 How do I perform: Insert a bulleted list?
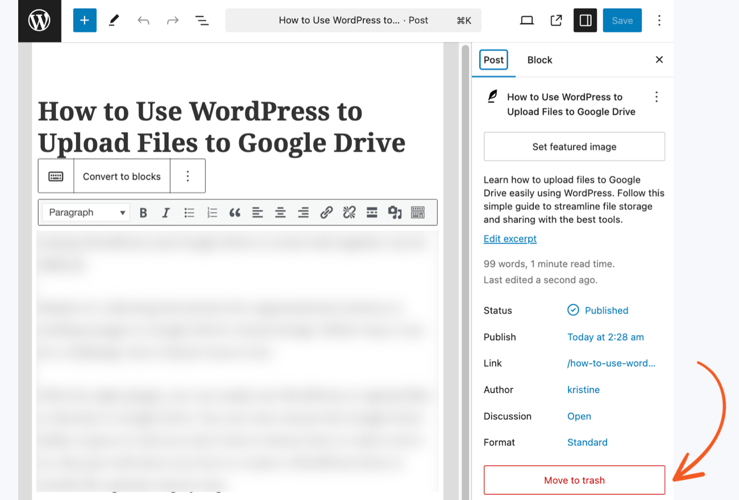coord(189,213)
